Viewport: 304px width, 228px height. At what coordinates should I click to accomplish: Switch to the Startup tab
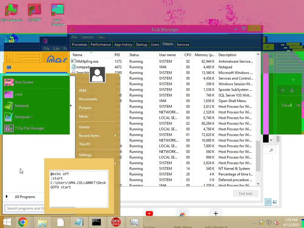(x=142, y=45)
